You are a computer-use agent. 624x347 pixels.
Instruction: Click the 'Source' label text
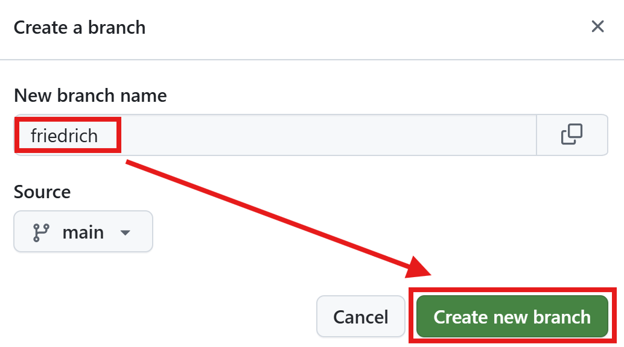pyautogui.click(x=42, y=192)
